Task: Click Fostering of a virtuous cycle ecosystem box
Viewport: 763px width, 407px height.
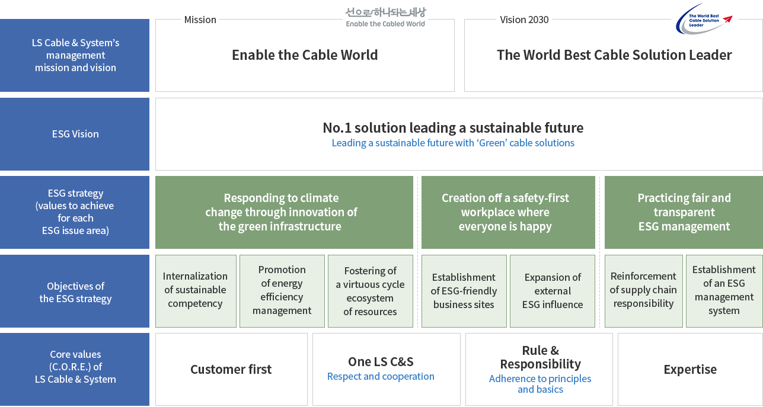Action: click(370, 291)
